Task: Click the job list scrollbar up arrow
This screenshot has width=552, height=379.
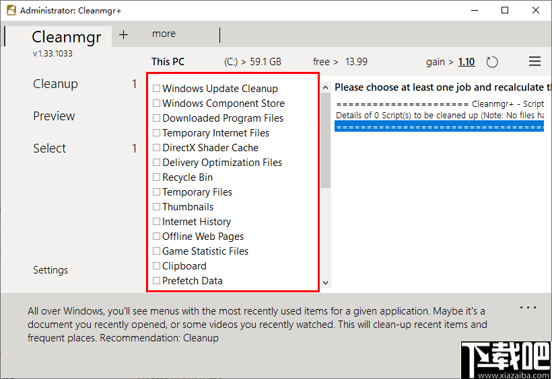Action: [326, 87]
